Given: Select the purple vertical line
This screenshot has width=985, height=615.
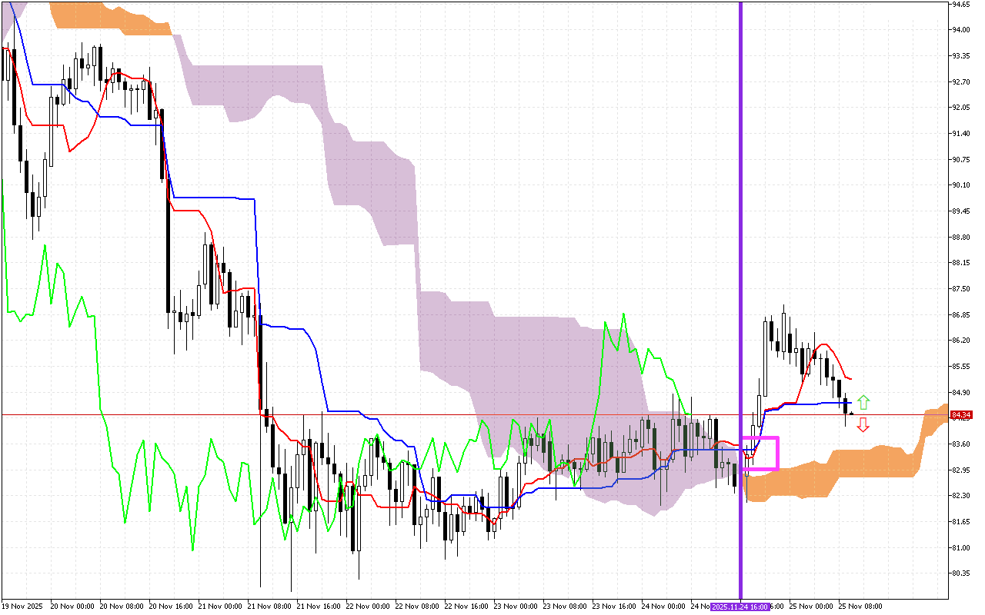Looking at the screenshot, I should (740, 231).
